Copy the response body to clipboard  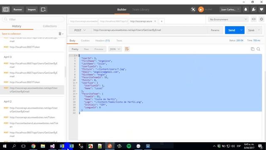[253, 49]
